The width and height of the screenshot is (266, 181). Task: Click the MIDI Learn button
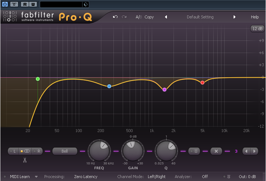20,177
